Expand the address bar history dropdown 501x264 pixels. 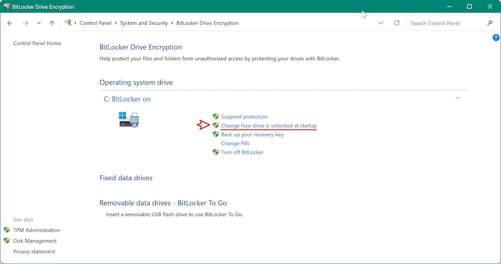pyautogui.click(x=381, y=23)
